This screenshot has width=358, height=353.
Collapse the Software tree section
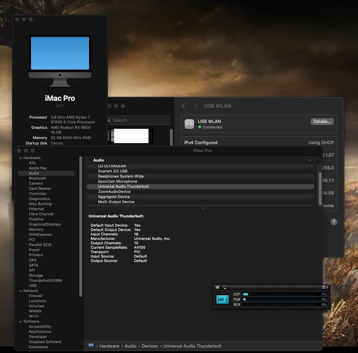pos(20,322)
